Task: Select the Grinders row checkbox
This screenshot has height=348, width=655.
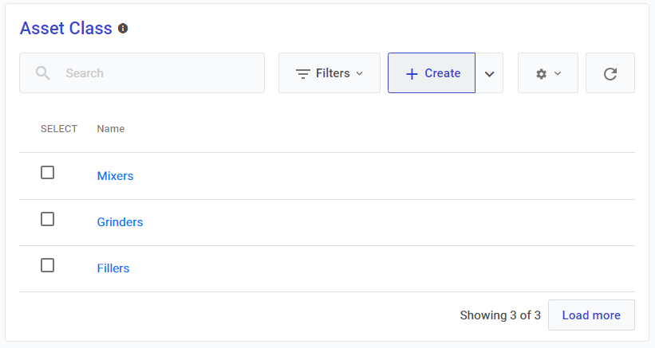Action: pos(48,219)
